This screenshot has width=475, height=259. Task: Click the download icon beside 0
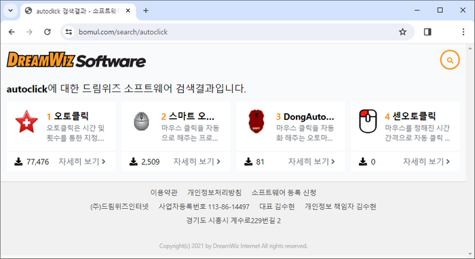[363, 161]
